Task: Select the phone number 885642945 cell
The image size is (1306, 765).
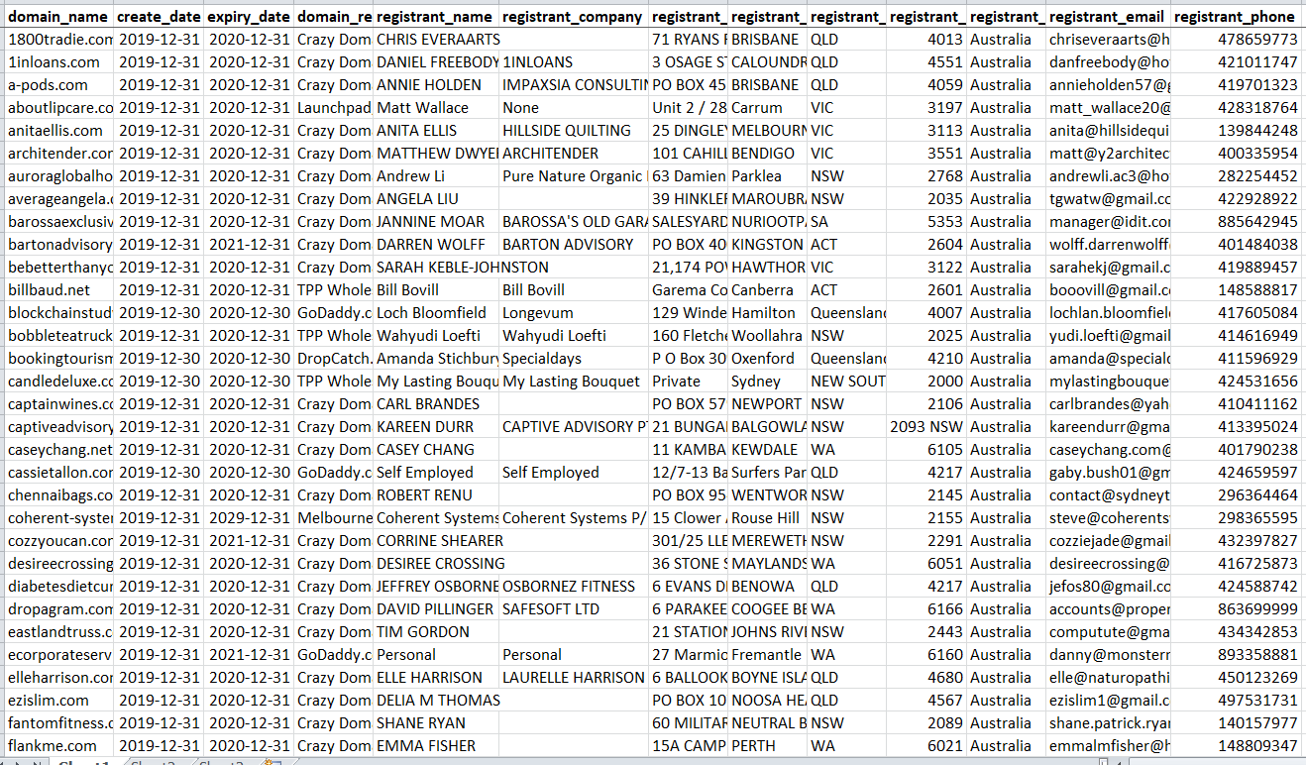Action: tap(1237, 222)
